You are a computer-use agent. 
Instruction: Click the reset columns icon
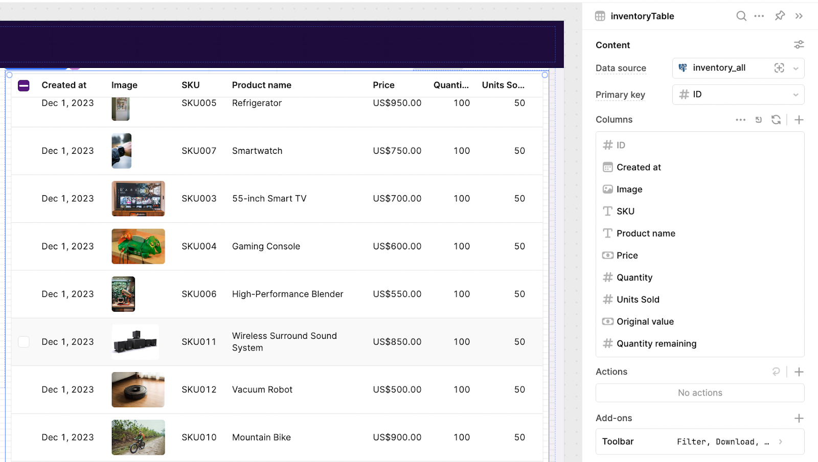[x=759, y=120]
